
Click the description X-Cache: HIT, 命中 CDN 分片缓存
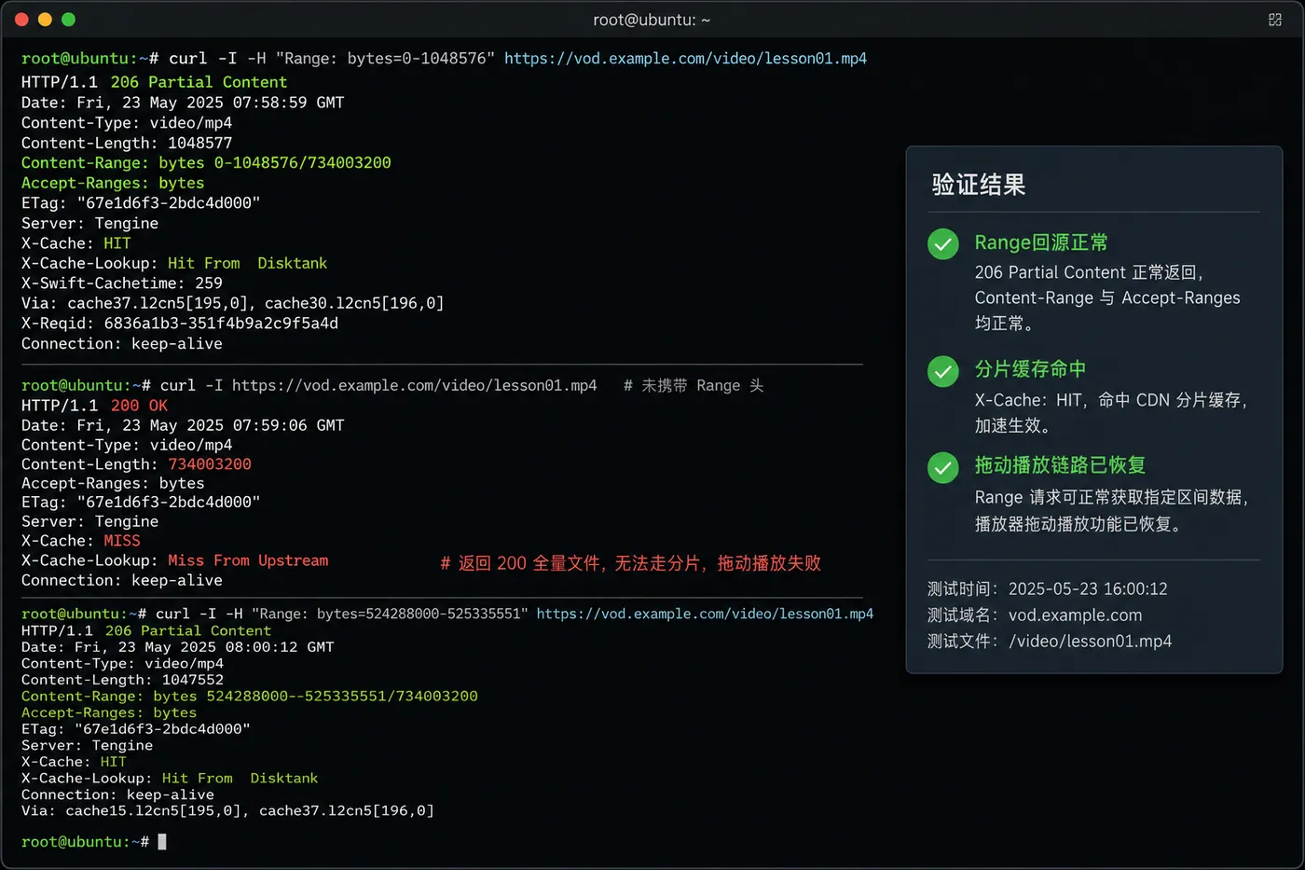pos(1111,400)
